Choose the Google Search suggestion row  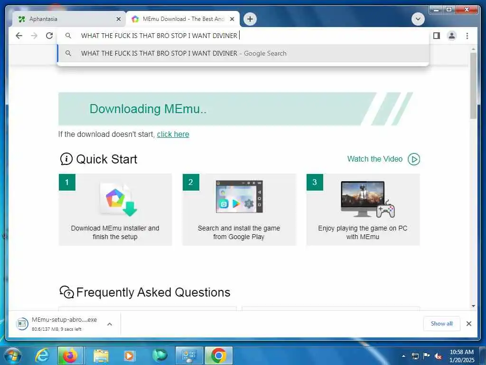pos(243,53)
